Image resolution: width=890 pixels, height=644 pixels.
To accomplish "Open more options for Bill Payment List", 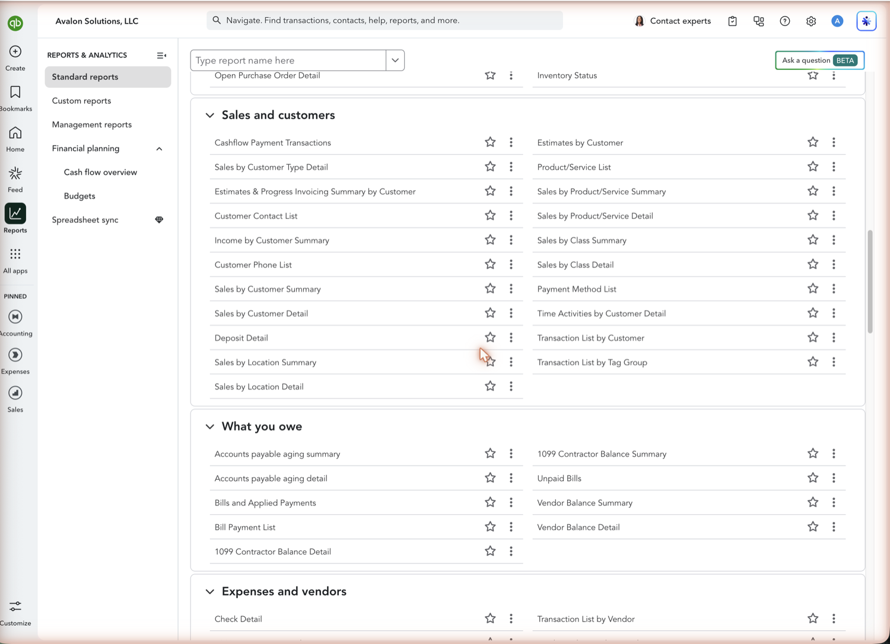I will pyautogui.click(x=511, y=527).
